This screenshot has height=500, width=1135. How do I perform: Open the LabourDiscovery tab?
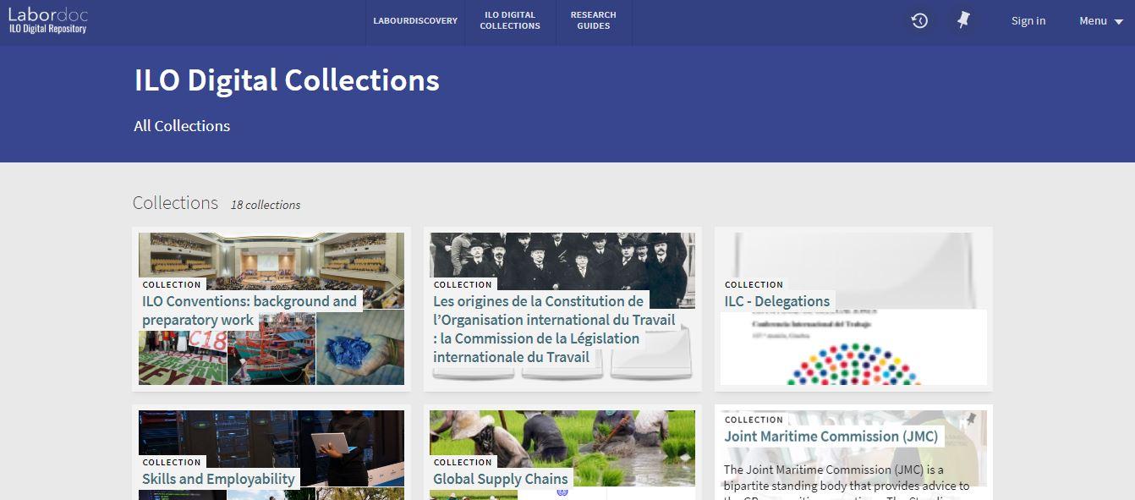415,21
